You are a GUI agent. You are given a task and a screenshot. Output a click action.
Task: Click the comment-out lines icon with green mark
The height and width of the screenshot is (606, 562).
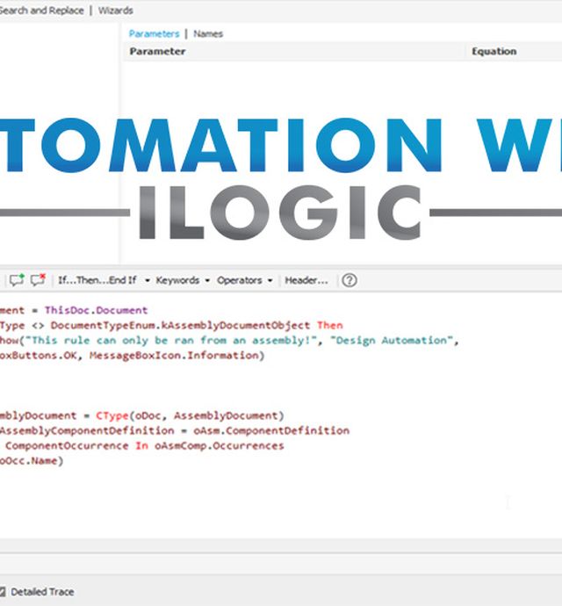point(17,280)
